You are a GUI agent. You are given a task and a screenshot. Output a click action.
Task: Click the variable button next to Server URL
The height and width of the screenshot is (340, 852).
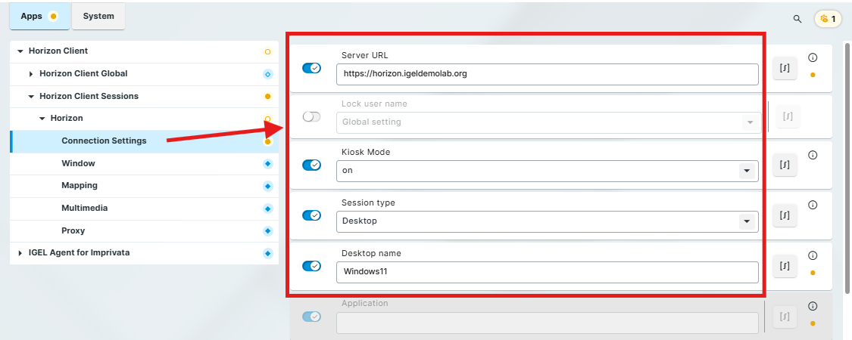click(x=785, y=69)
